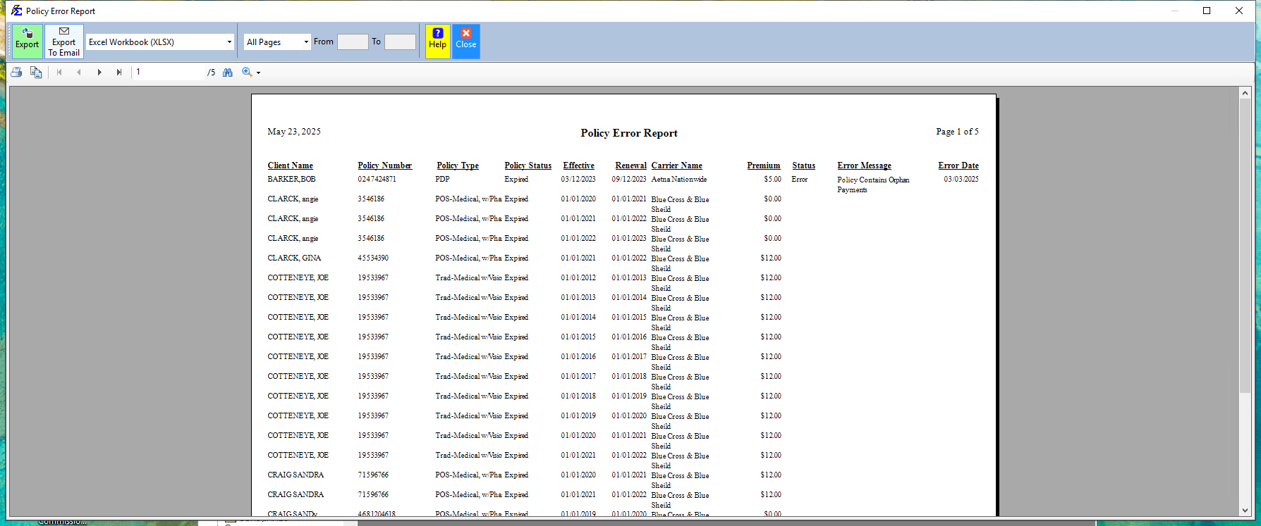1261x526 pixels.
Task: Click the Effective column header
Action: coord(578,165)
